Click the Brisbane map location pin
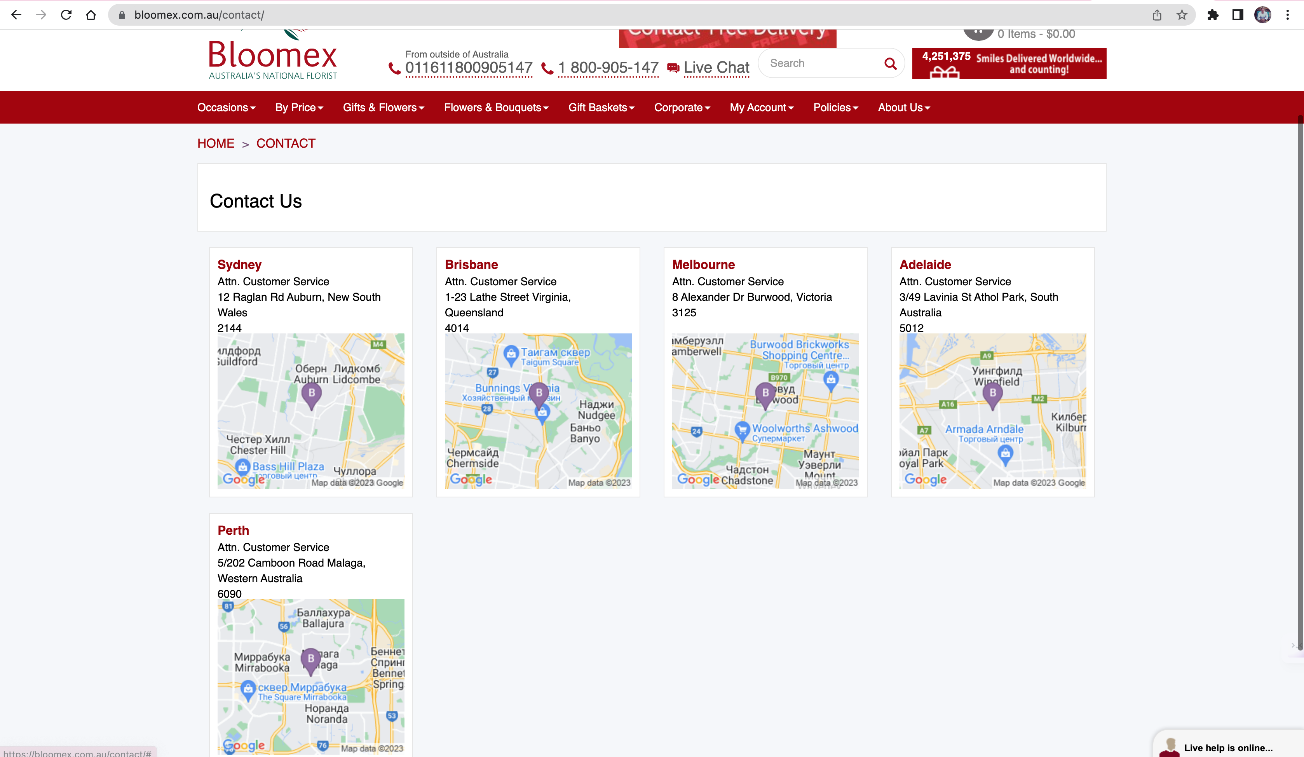Screen dimensions: 1304x757 (x=539, y=396)
